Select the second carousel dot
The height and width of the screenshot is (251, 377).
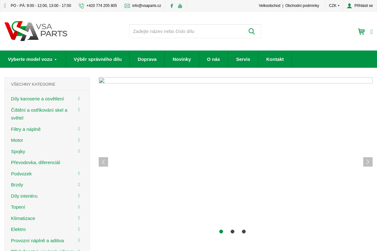click(232, 232)
